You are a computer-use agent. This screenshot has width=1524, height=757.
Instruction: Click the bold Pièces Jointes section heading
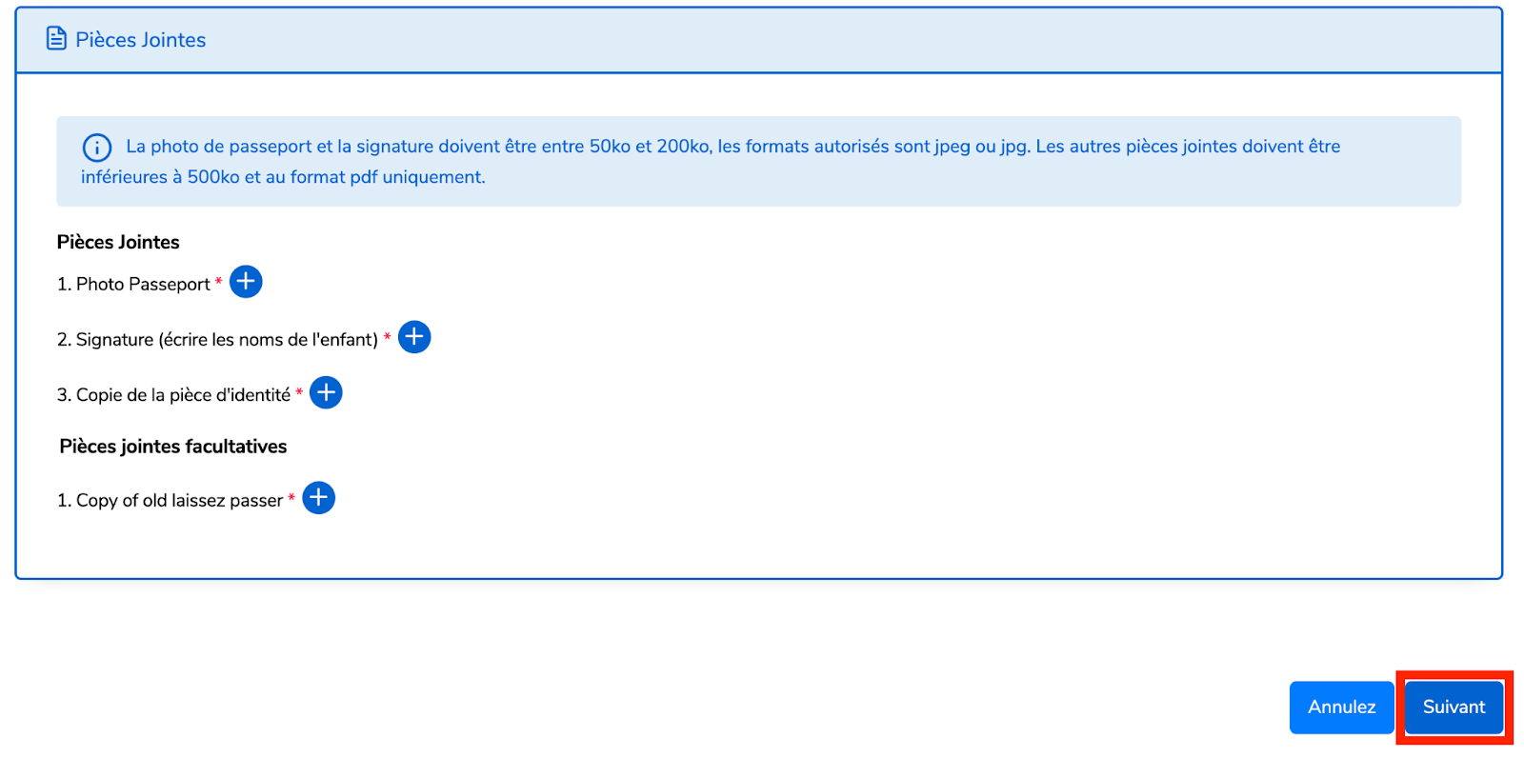[118, 242]
